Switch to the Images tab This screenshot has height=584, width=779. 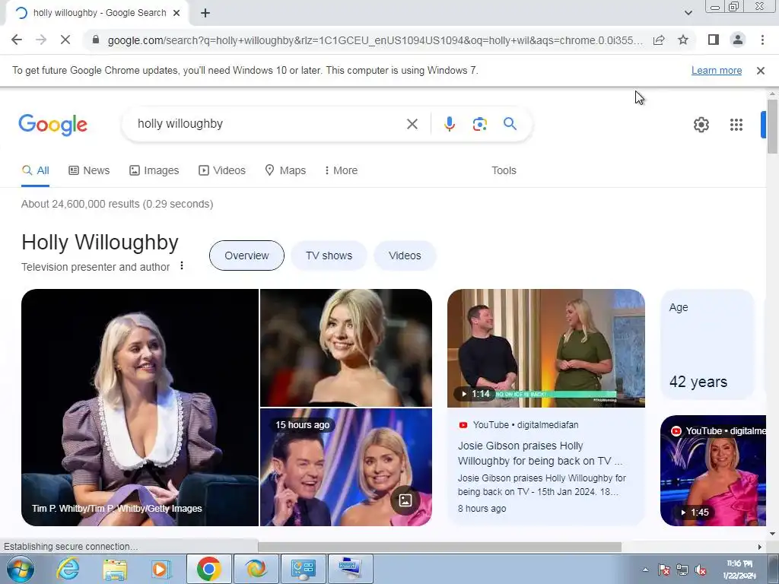(x=154, y=170)
